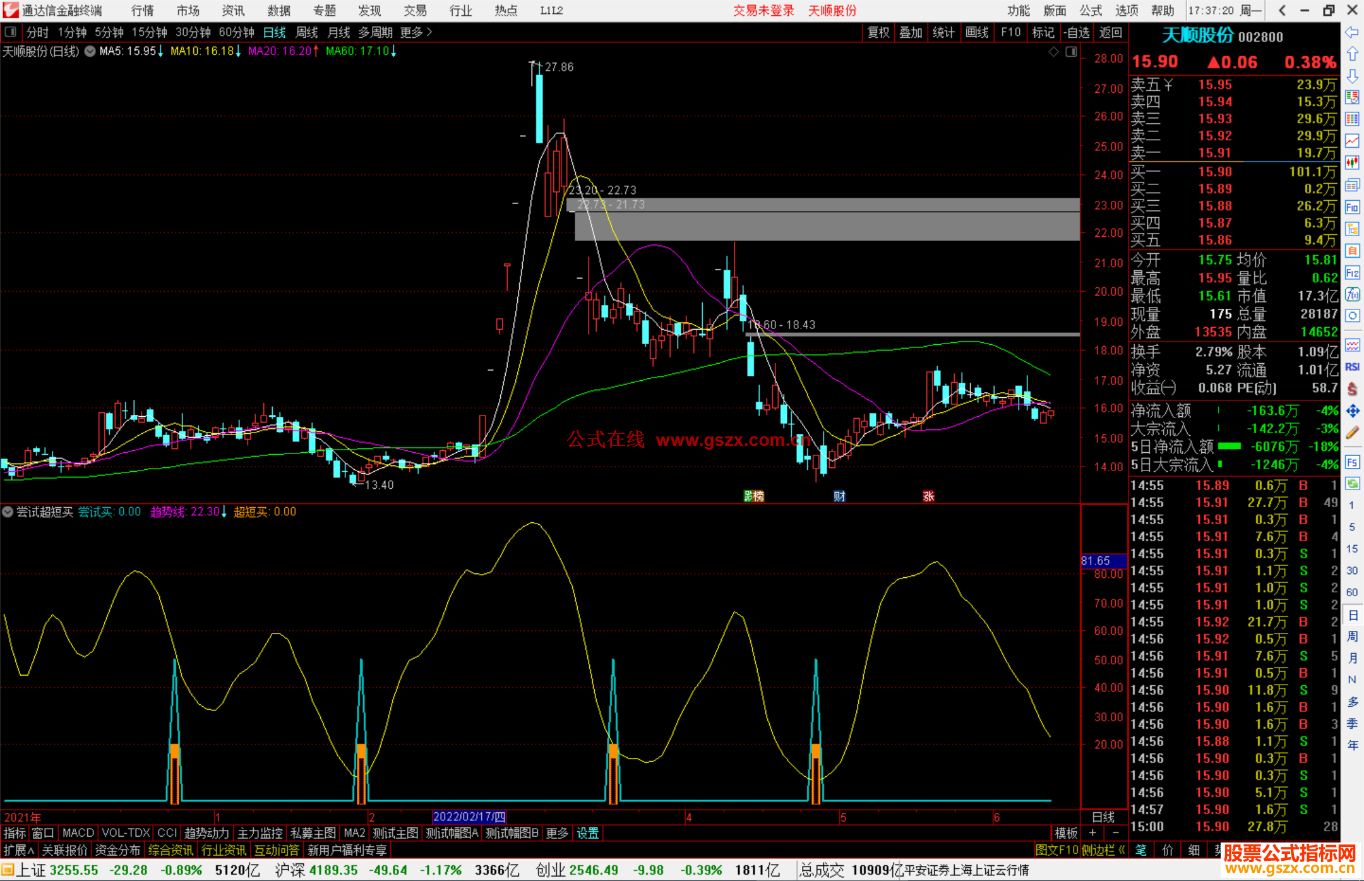
Task: Switch to the 周线 period tab
Action: (x=306, y=32)
